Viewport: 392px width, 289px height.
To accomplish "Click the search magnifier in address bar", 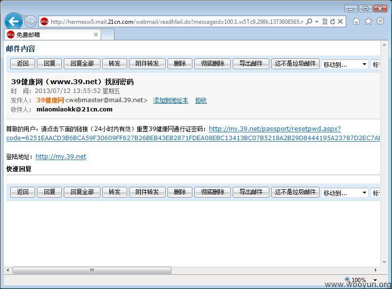I will pos(309,21).
